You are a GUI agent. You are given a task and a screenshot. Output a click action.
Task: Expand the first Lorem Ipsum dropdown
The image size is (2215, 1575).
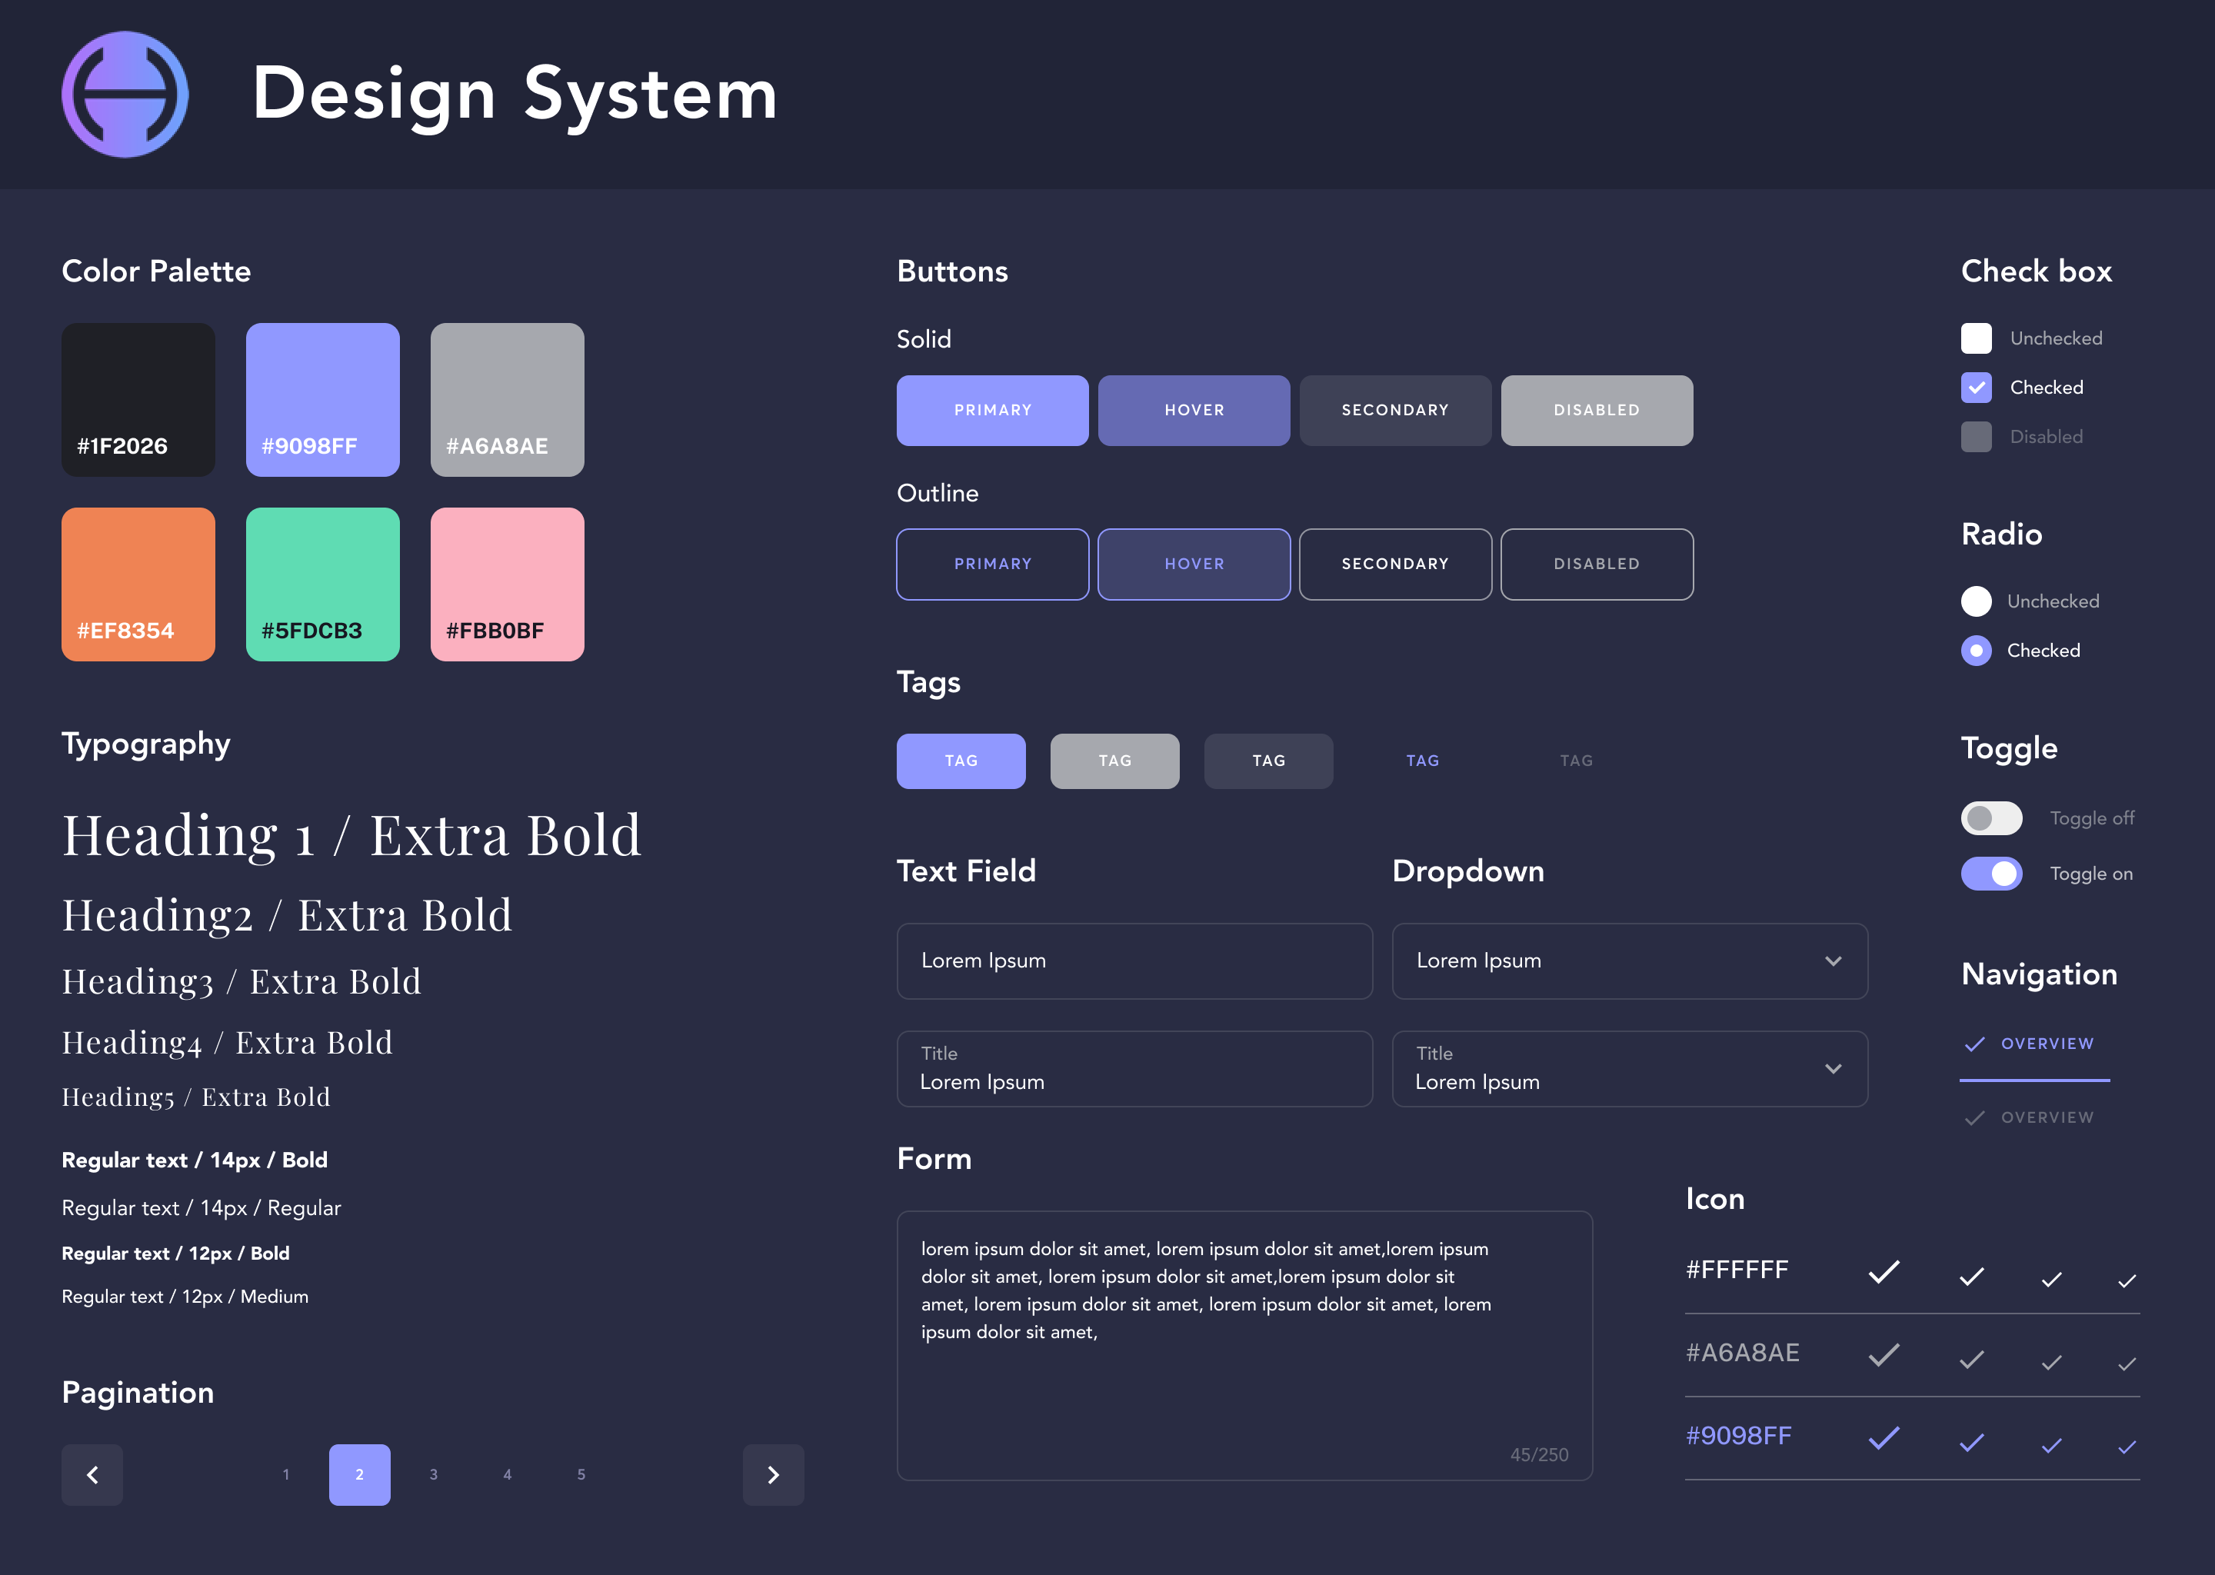[1629, 961]
